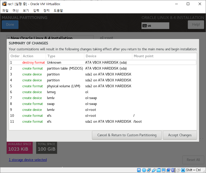Select row 7 create device ol-swap
This screenshot has height=173, width=206.
(103, 98)
